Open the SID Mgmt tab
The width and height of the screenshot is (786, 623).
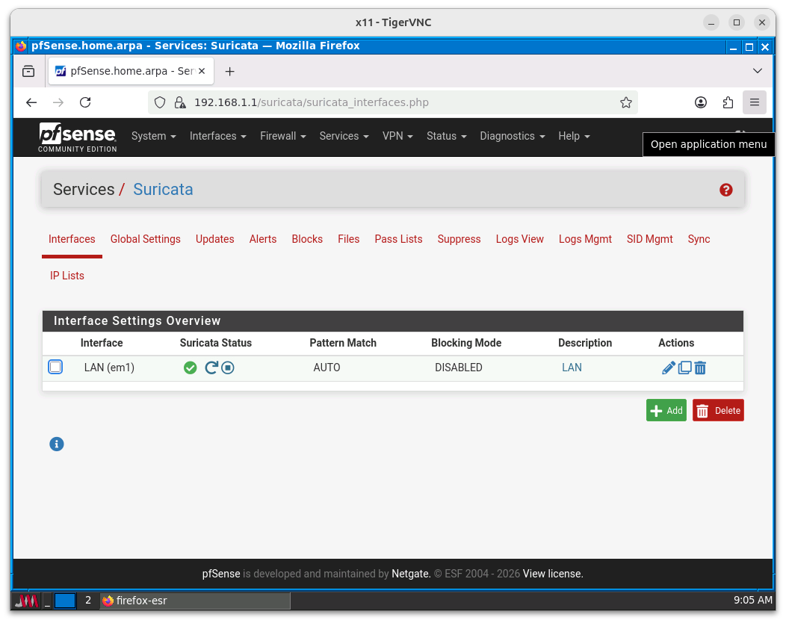click(650, 240)
